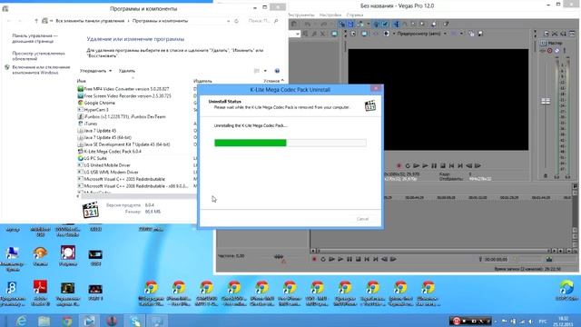Click Pause in the timeline transport bar

[350, 259]
